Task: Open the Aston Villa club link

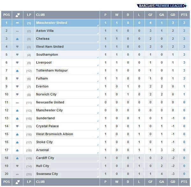Action: click(x=45, y=31)
